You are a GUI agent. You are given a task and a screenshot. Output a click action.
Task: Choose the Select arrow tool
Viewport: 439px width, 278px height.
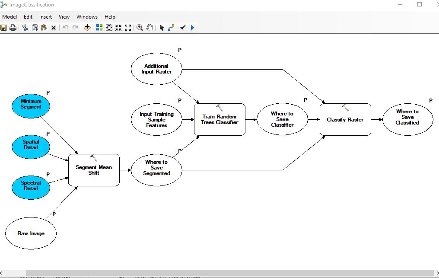pyautogui.click(x=162, y=28)
